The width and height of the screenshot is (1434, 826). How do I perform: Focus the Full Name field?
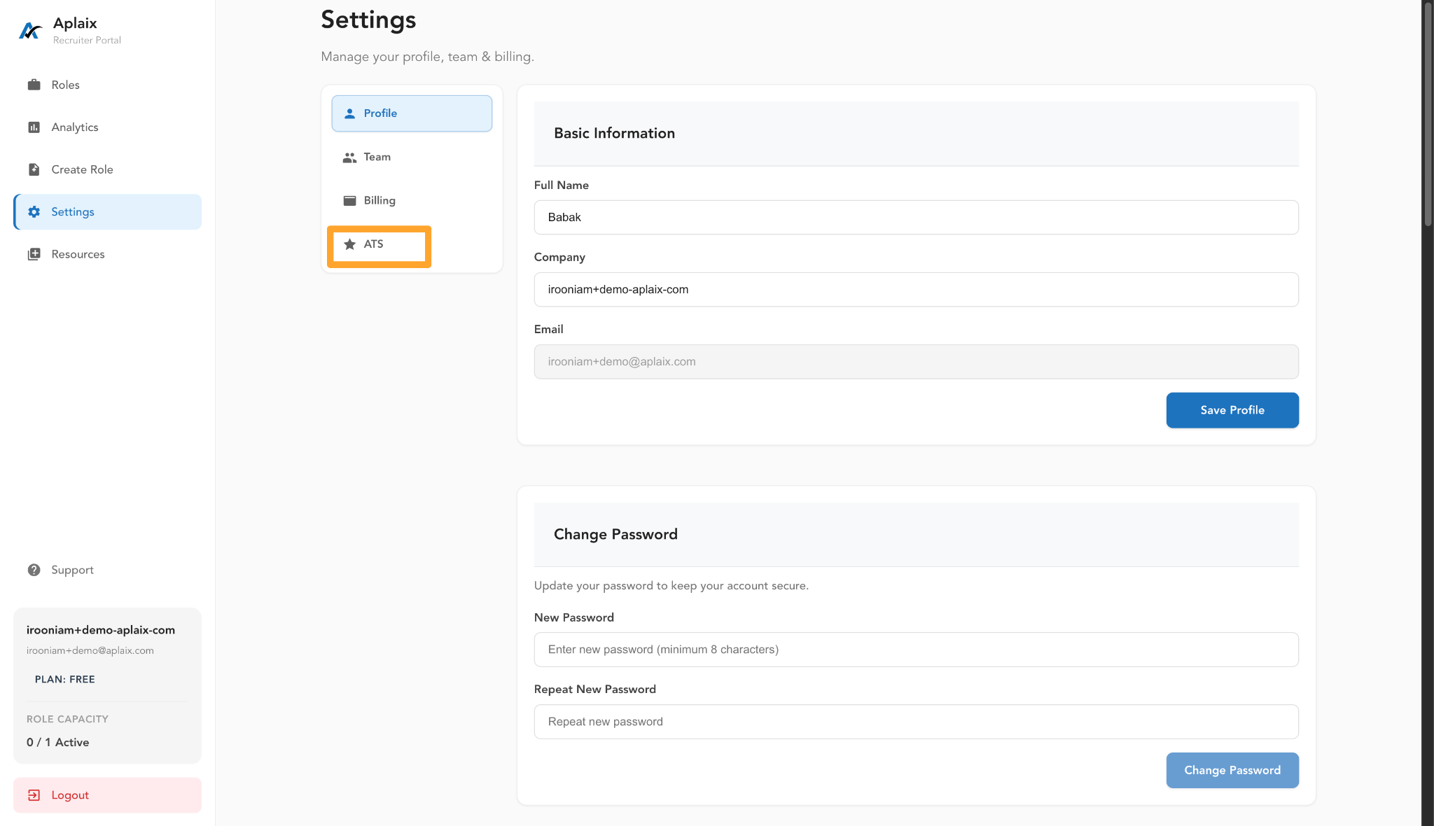(916, 218)
